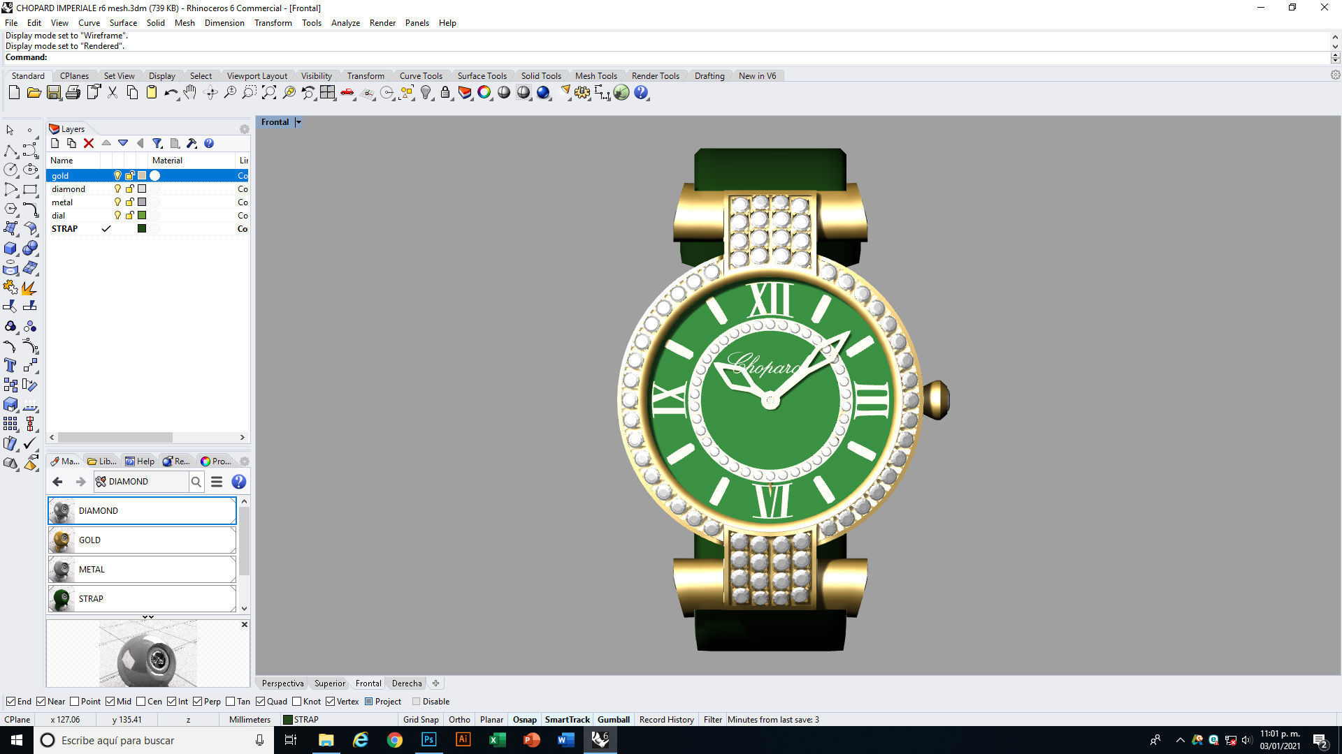Toggle visibility bulb of diamond layer

click(x=117, y=188)
